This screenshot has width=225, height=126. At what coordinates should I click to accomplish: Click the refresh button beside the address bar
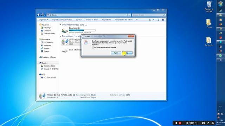[129, 15]
